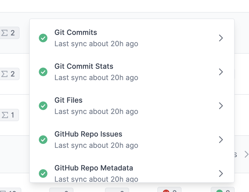Click the red error count badge at bottom

coord(169,191)
